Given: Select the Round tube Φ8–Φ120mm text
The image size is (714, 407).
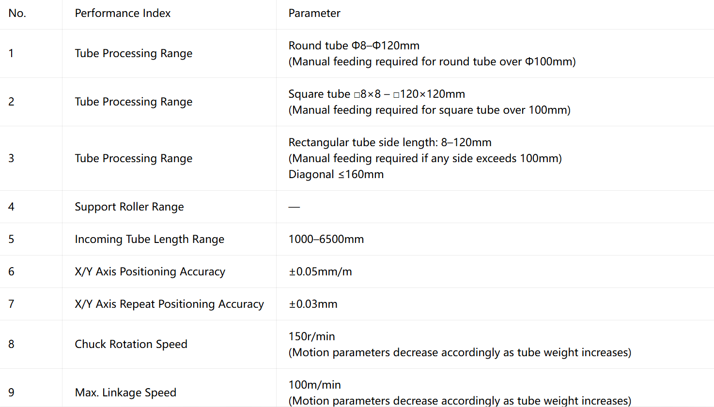Looking at the screenshot, I should (354, 45).
